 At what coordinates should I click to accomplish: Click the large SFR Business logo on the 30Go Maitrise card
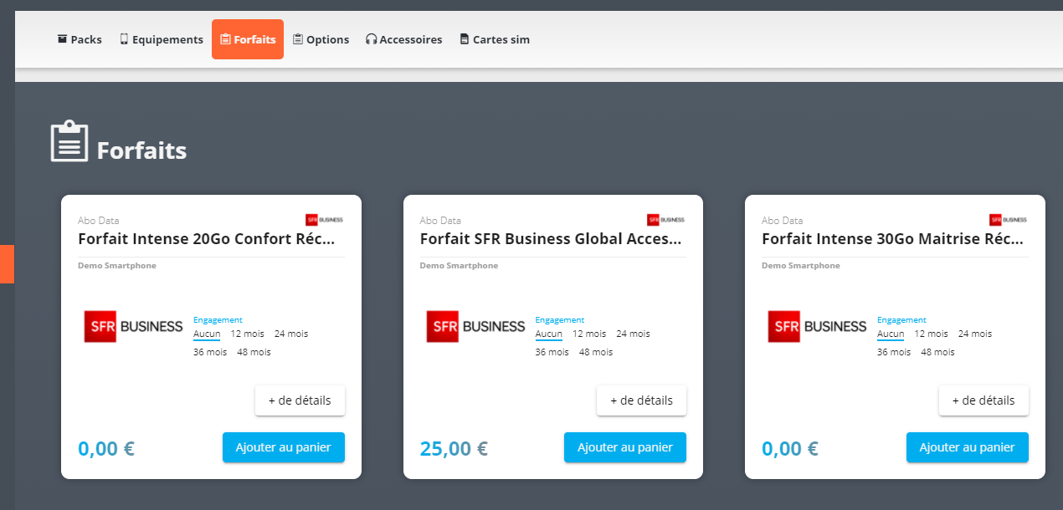tap(818, 326)
